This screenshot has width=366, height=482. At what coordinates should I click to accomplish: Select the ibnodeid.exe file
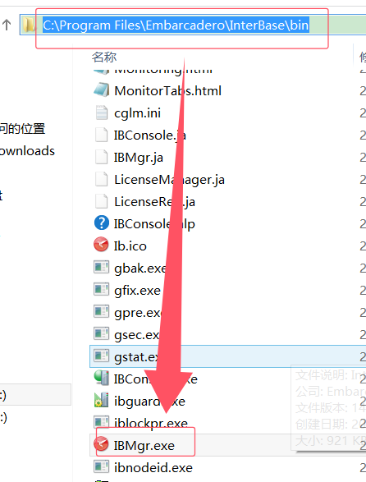coord(153,467)
